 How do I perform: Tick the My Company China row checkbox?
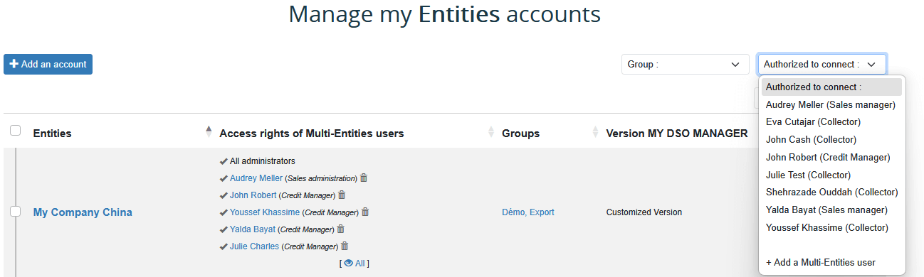pos(15,212)
